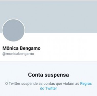Click the 'que' word before violam

coord(59,84)
